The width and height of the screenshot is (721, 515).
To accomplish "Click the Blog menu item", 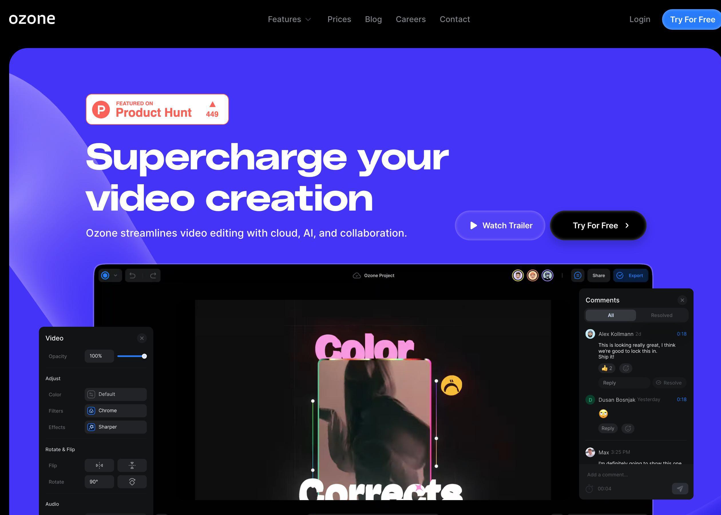I will (x=373, y=19).
